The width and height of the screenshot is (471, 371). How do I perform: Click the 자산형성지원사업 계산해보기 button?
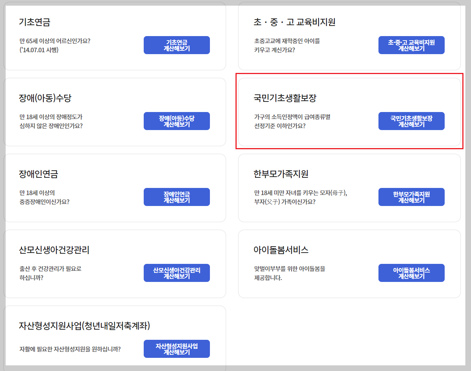176,348
